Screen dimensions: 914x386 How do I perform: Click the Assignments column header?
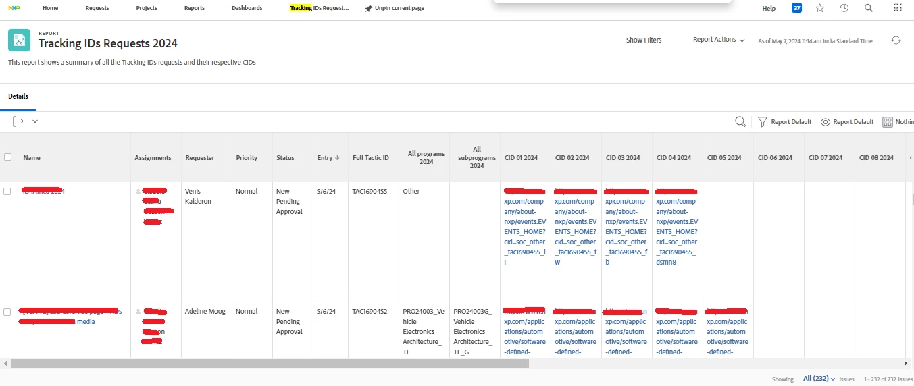click(x=153, y=158)
